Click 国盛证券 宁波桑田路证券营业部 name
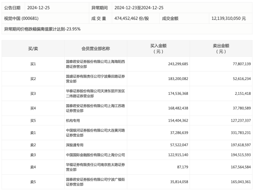The width and height of the screenshot is (255, 191). pos(96,79)
